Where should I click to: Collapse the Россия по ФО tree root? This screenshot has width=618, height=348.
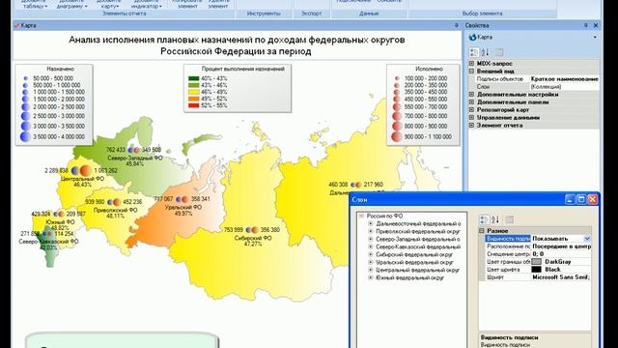coord(361,216)
